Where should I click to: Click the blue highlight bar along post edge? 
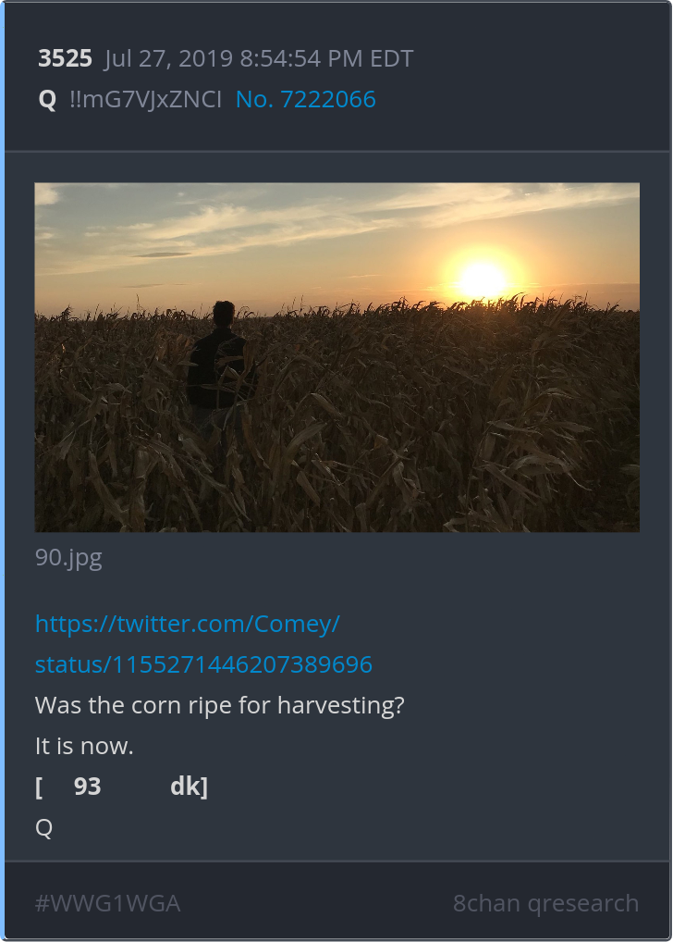(3, 471)
